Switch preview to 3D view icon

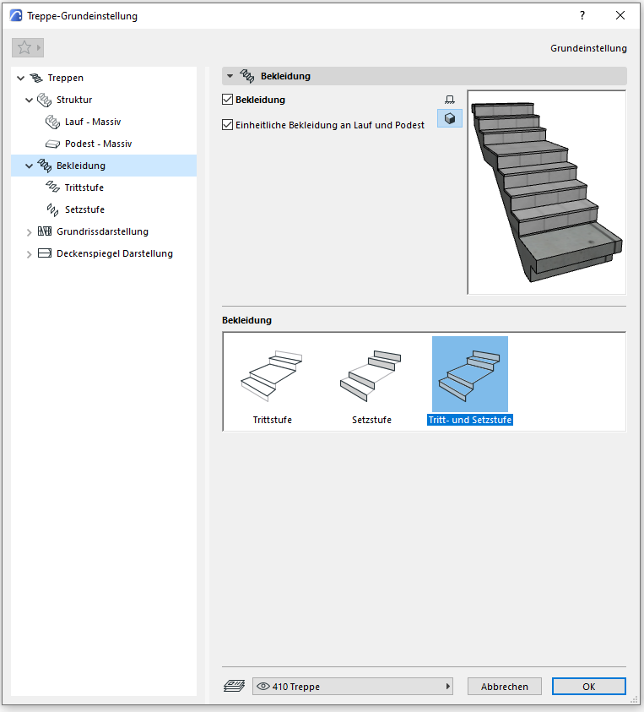pyautogui.click(x=450, y=119)
